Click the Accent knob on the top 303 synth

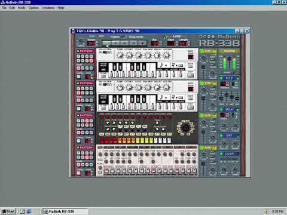tap(167, 55)
